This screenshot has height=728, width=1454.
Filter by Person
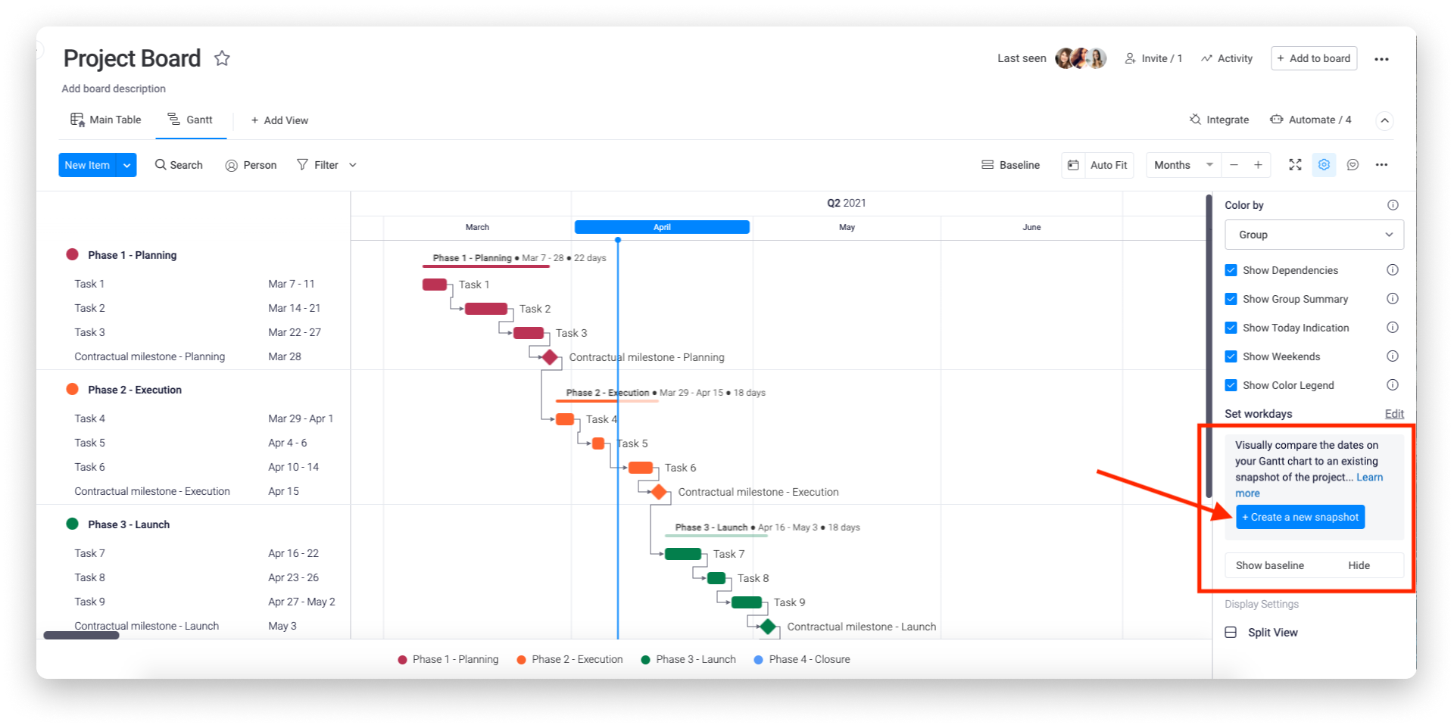(251, 165)
